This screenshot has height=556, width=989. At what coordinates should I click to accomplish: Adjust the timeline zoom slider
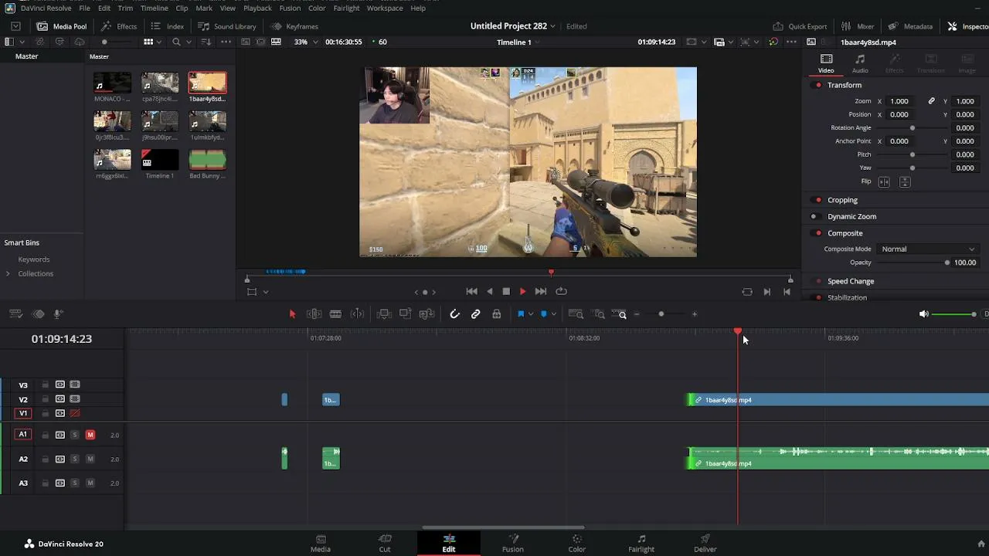(x=661, y=314)
